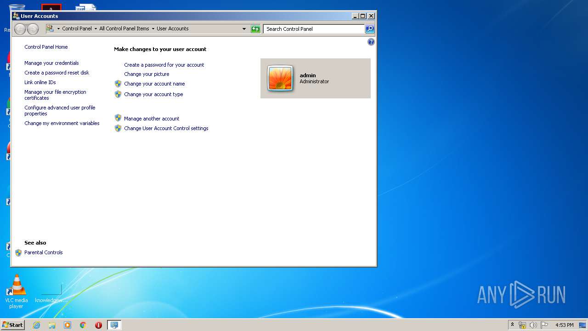588x331 pixels.
Task: Click shield icon beside Change your account name
Action: [x=118, y=84]
